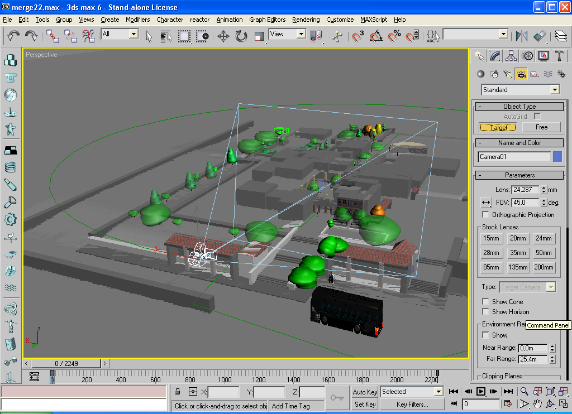Viewport: 572px width, 414px height.
Task: Click the Redo arrow in the toolbar
Action: (31, 36)
